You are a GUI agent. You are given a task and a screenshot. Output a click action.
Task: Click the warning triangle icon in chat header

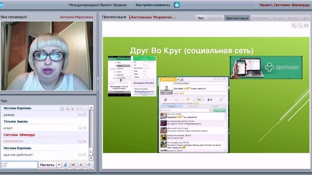67,109
